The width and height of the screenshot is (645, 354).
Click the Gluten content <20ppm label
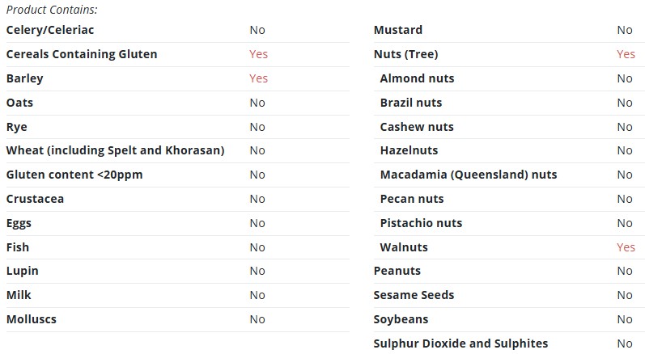pos(74,175)
